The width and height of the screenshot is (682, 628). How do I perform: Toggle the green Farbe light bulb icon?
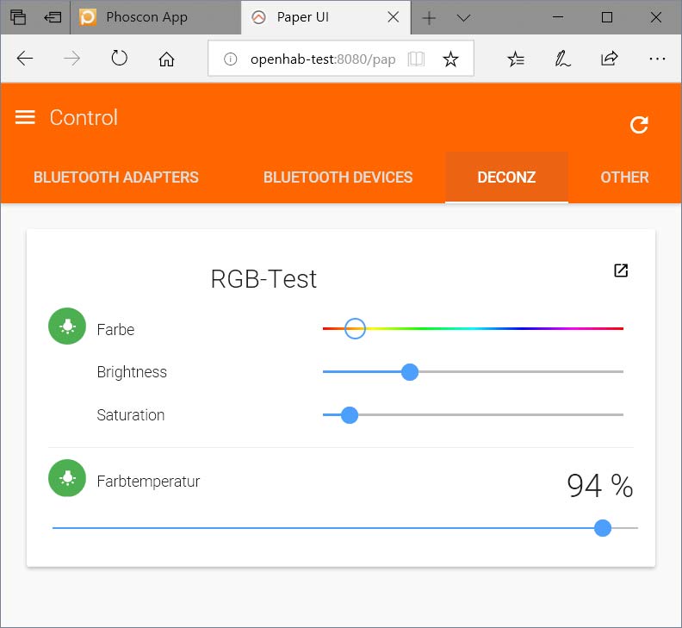click(67, 326)
